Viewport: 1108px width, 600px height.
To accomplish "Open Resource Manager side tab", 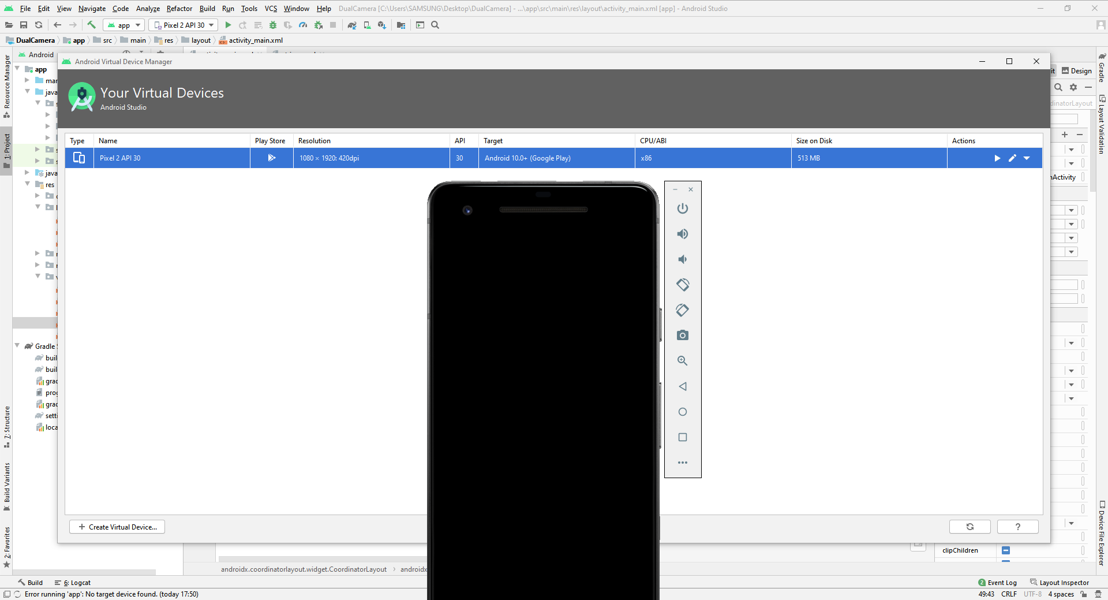I will point(7,86).
